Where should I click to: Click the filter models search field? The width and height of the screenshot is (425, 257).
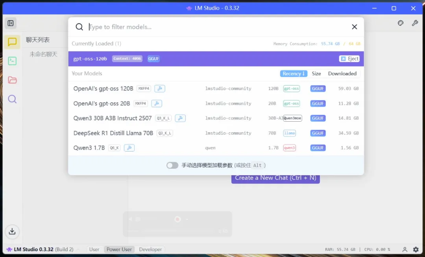213,27
